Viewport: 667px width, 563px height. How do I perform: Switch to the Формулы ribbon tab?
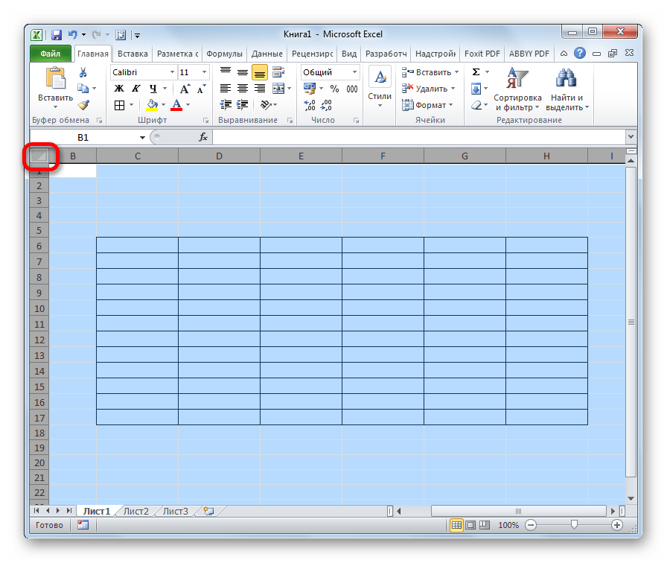coord(224,54)
